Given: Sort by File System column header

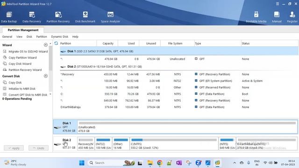Looking at the screenshot, I should (x=175, y=43).
